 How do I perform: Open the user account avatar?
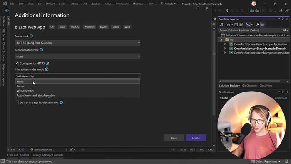[254, 4]
